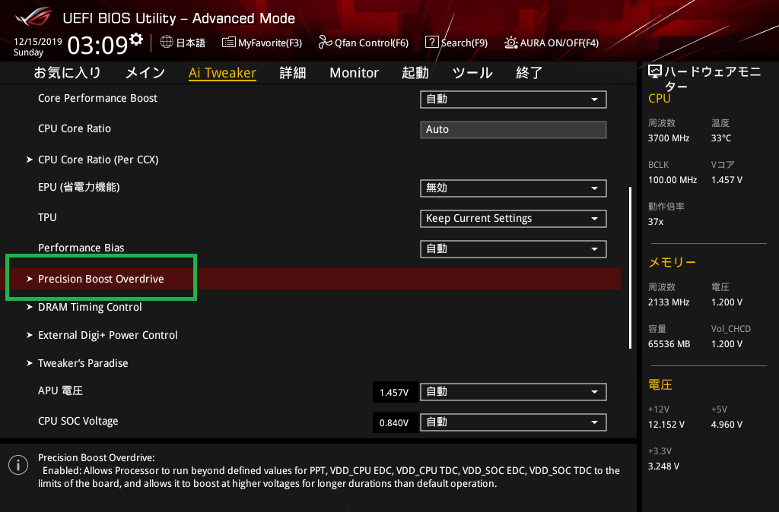This screenshot has width=779, height=512.
Task: Open the 起動 tab
Action: pos(415,73)
